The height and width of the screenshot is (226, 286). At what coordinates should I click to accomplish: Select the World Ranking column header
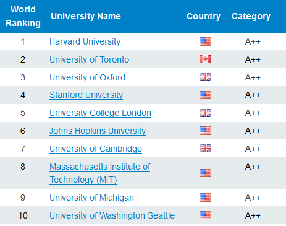pos(23,16)
